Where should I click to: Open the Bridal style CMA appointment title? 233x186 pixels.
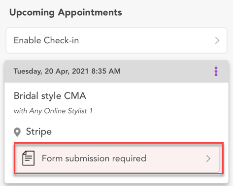tap(50, 96)
